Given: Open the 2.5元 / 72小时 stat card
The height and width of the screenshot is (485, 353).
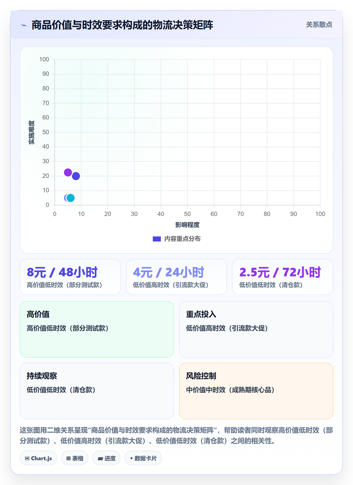Looking at the screenshot, I should (283, 277).
